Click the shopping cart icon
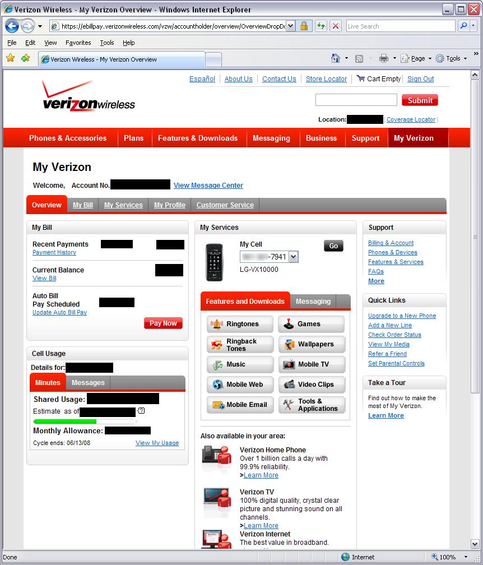Viewport: 483px width, 565px height. (360, 78)
